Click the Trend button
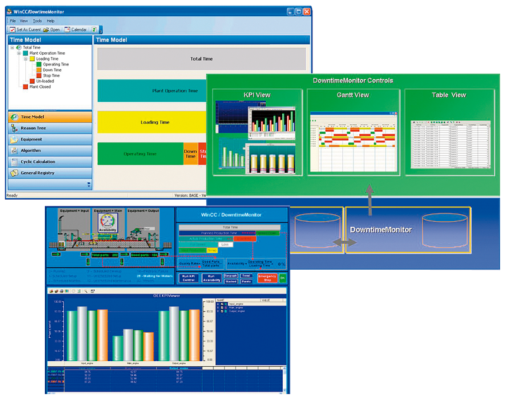 [x=246, y=276]
